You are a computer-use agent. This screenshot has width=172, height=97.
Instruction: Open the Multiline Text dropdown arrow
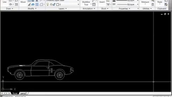click(x=91, y=4)
